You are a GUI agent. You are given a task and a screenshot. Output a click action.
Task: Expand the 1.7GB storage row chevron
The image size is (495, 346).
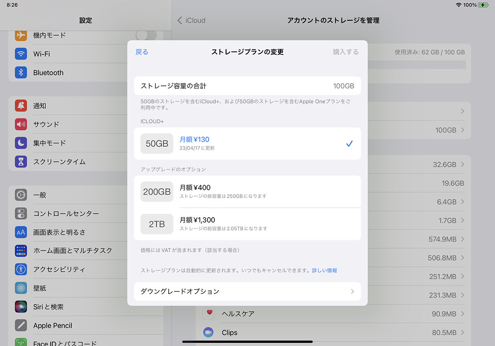[462, 220]
